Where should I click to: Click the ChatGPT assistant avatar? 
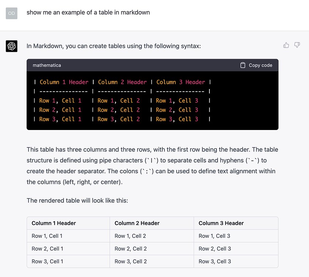[x=11, y=46]
